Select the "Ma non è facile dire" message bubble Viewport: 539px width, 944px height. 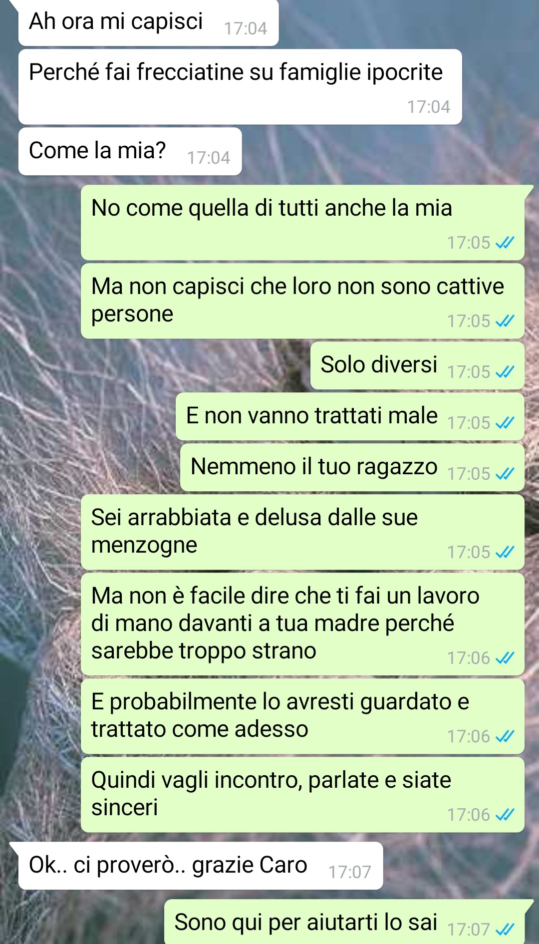302,624
